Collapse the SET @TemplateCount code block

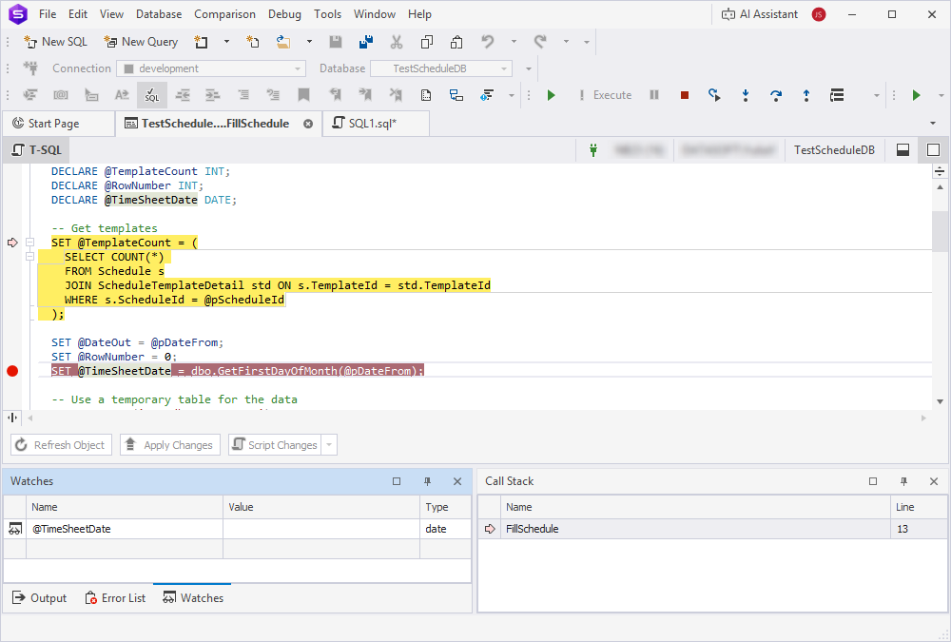click(x=29, y=243)
